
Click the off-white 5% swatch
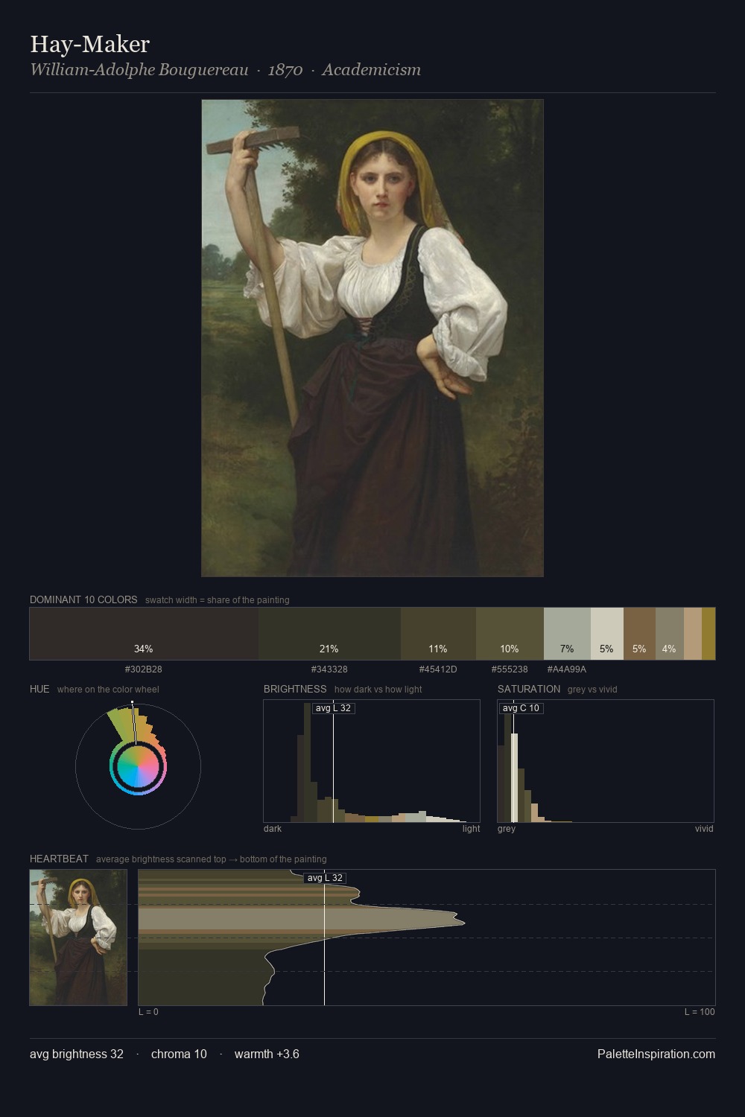click(607, 634)
